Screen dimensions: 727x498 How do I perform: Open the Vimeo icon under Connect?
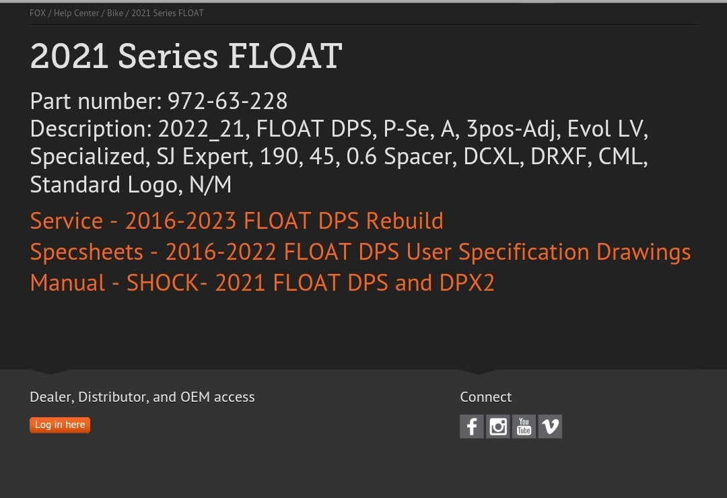click(550, 427)
